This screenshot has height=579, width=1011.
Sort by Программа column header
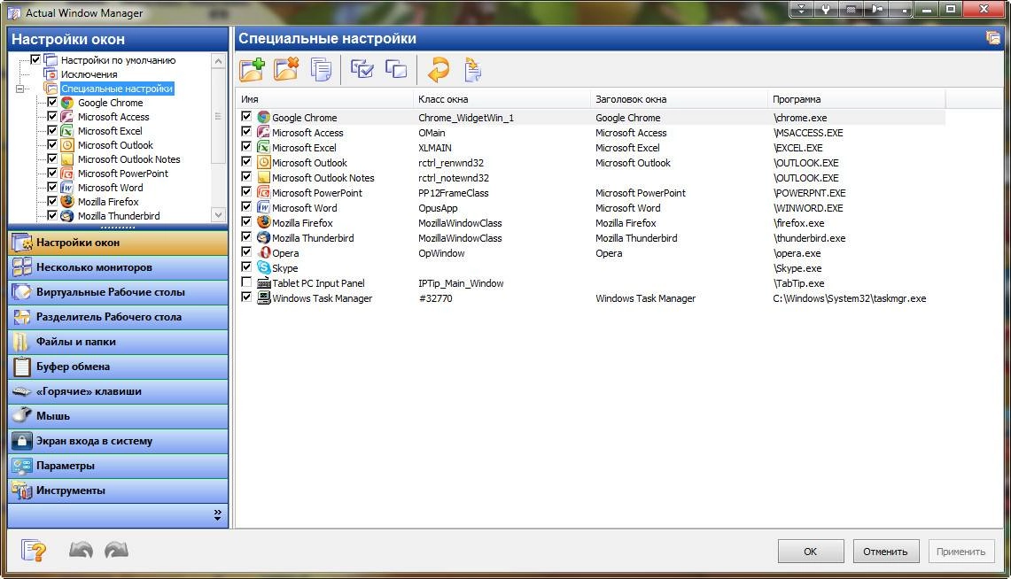[856, 99]
